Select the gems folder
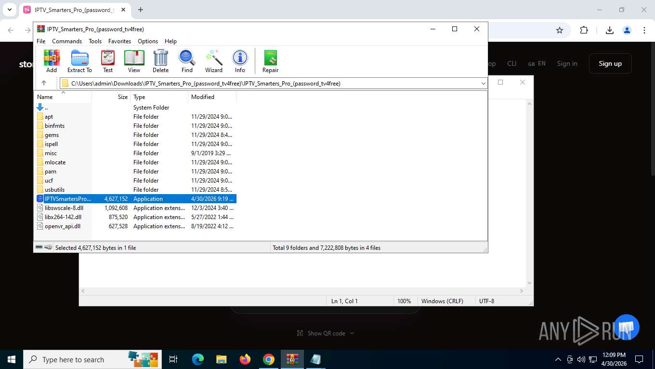Viewport: 655px width, 369px height. pyautogui.click(x=136, y=135)
